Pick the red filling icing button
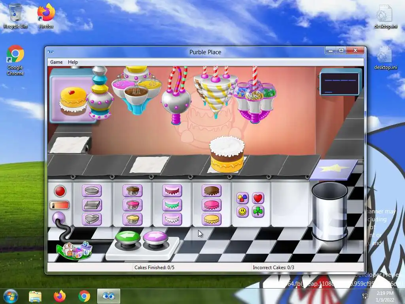 click(x=172, y=191)
